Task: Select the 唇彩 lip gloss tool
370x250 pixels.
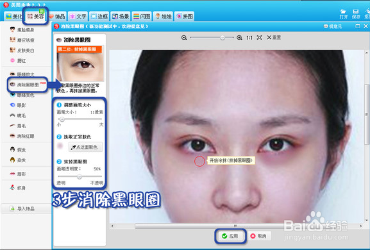Action: point(19,174)
